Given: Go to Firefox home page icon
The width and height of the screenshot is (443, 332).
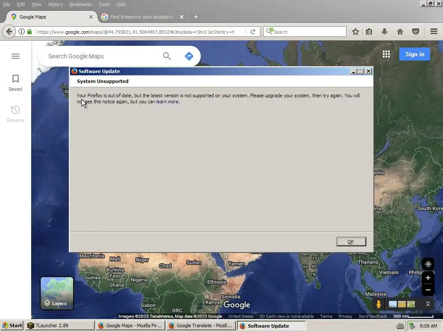Looking at the screenshot, I should (400, 32).
